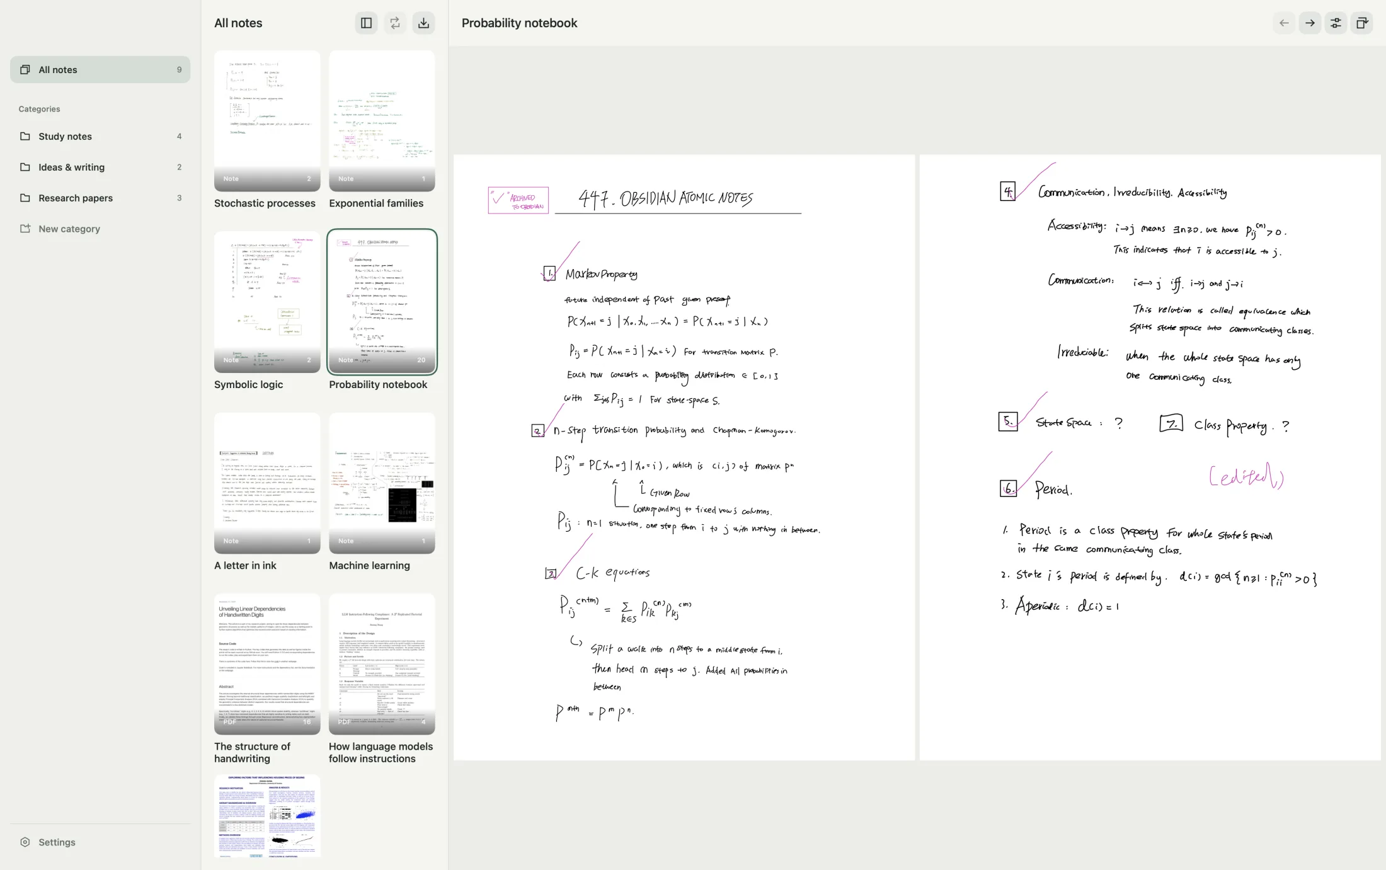Image resolution: width=1386 pixels, height=870 pixels.
Task: Click the right notebook page with Period notes
Action: click(x=1150, y=457)
